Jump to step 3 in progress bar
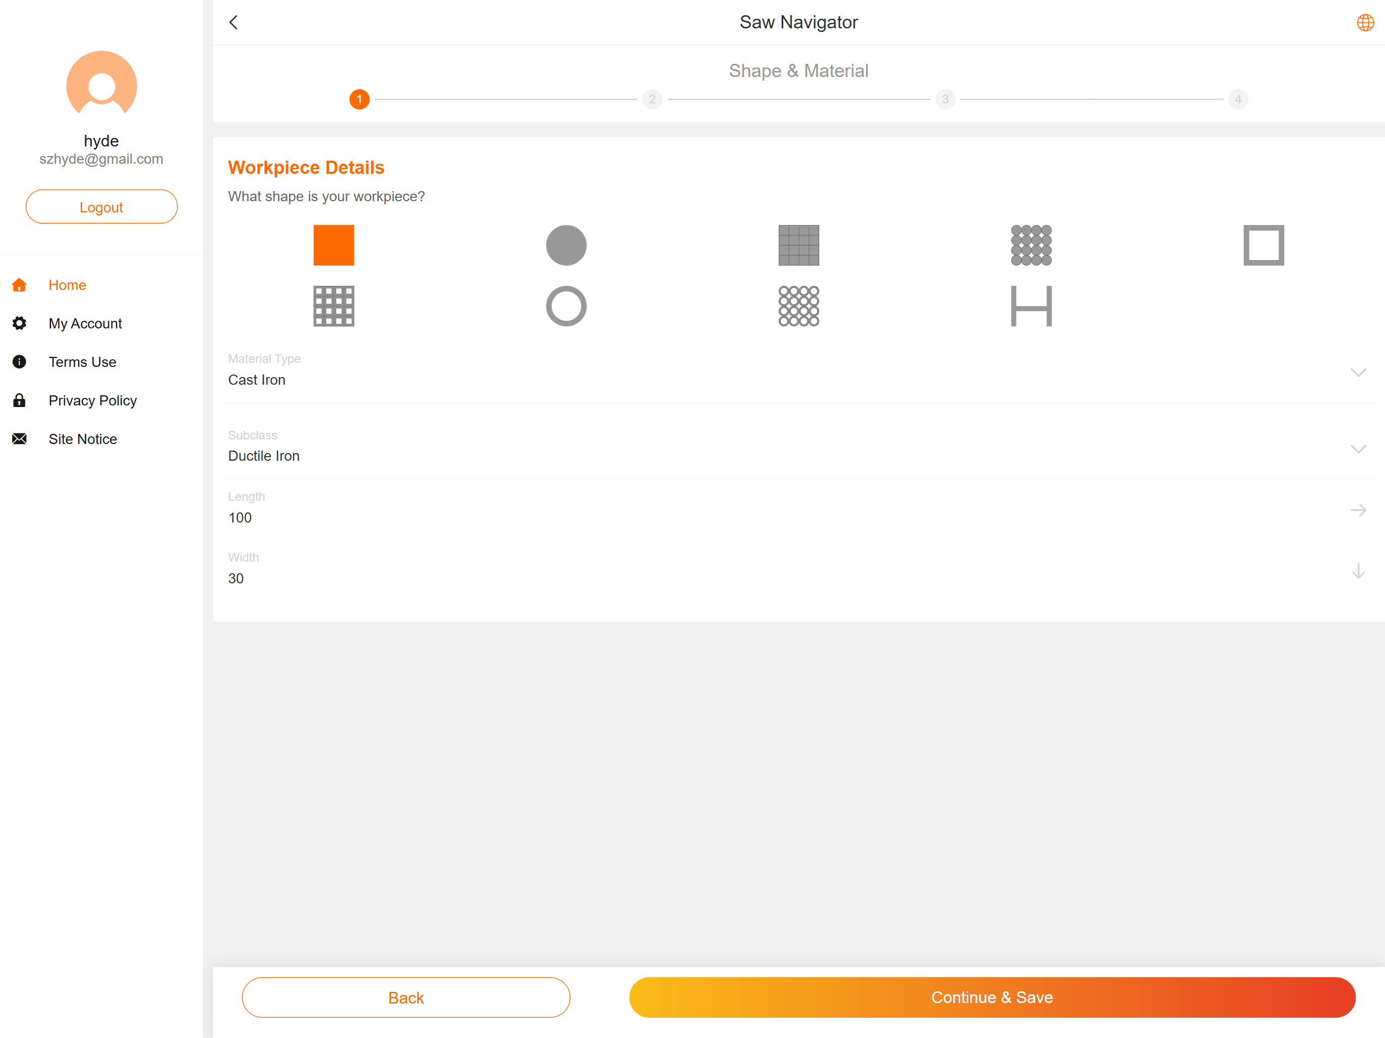 click(x=945, y=99)
